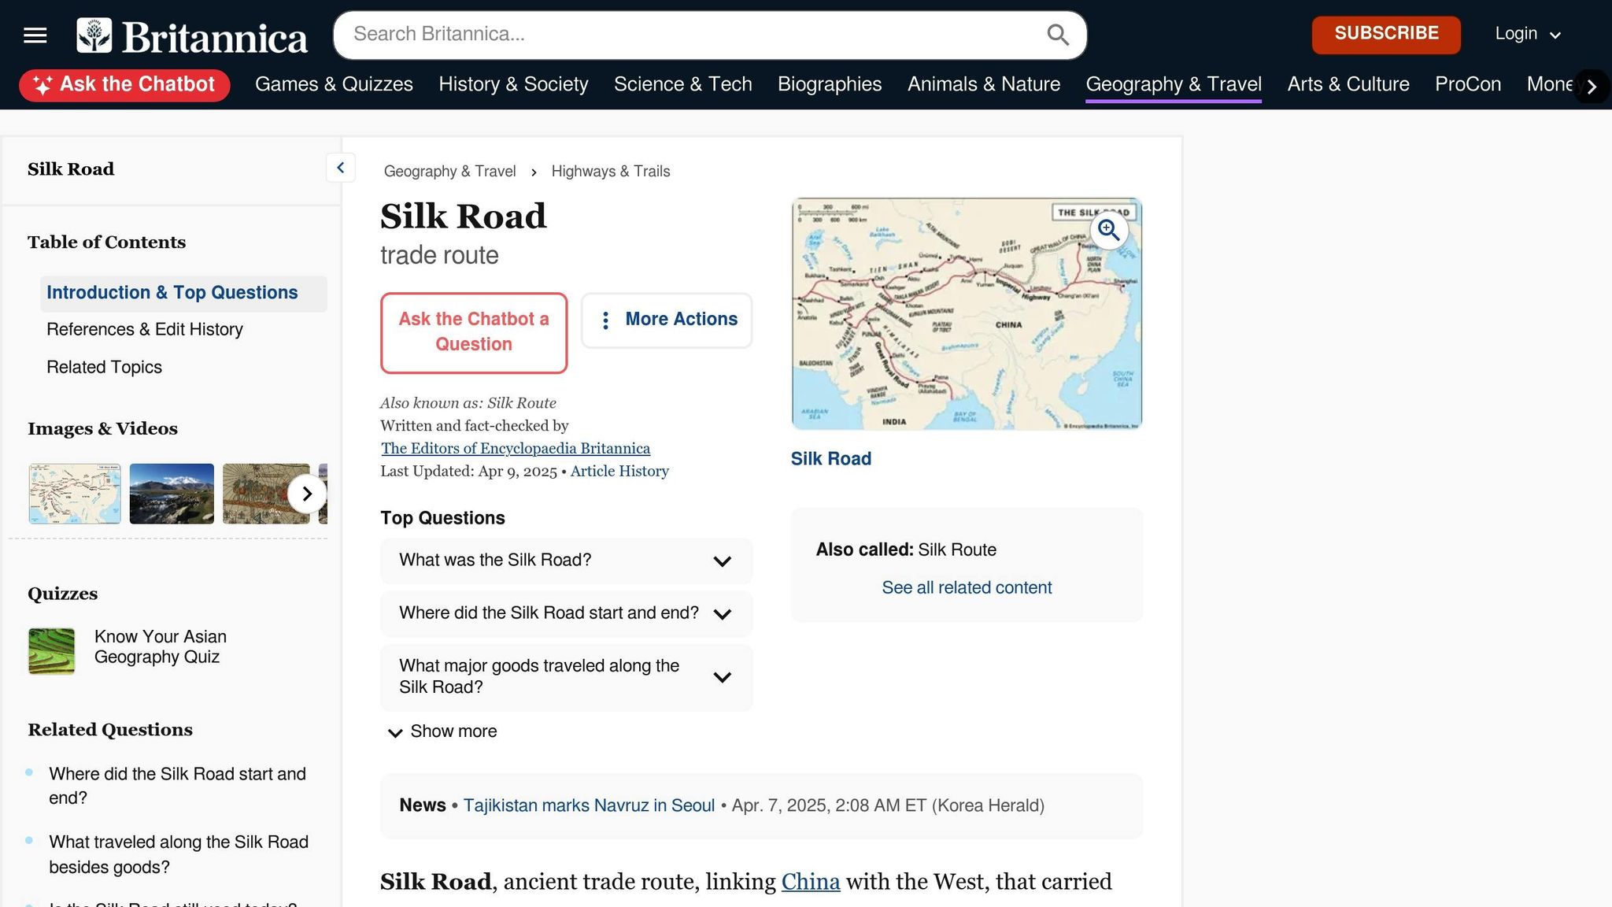Switch to History & Society section
Viewport: 1612px width, 907px height.
pos(513,84)
